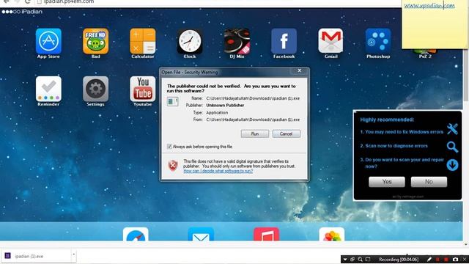Stop recording with the red square icon
The image size is (469, 264).
(x=446, y=259)
